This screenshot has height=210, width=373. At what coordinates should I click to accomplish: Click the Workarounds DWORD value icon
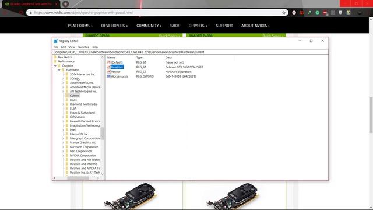[x=109, y=76]
